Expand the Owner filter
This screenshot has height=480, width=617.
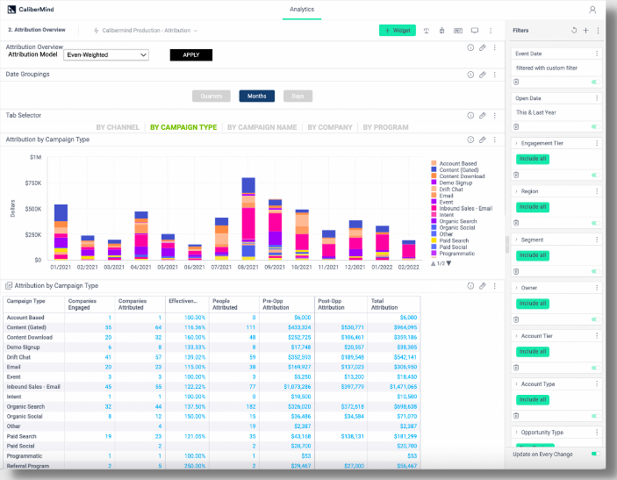click(516, 288)
